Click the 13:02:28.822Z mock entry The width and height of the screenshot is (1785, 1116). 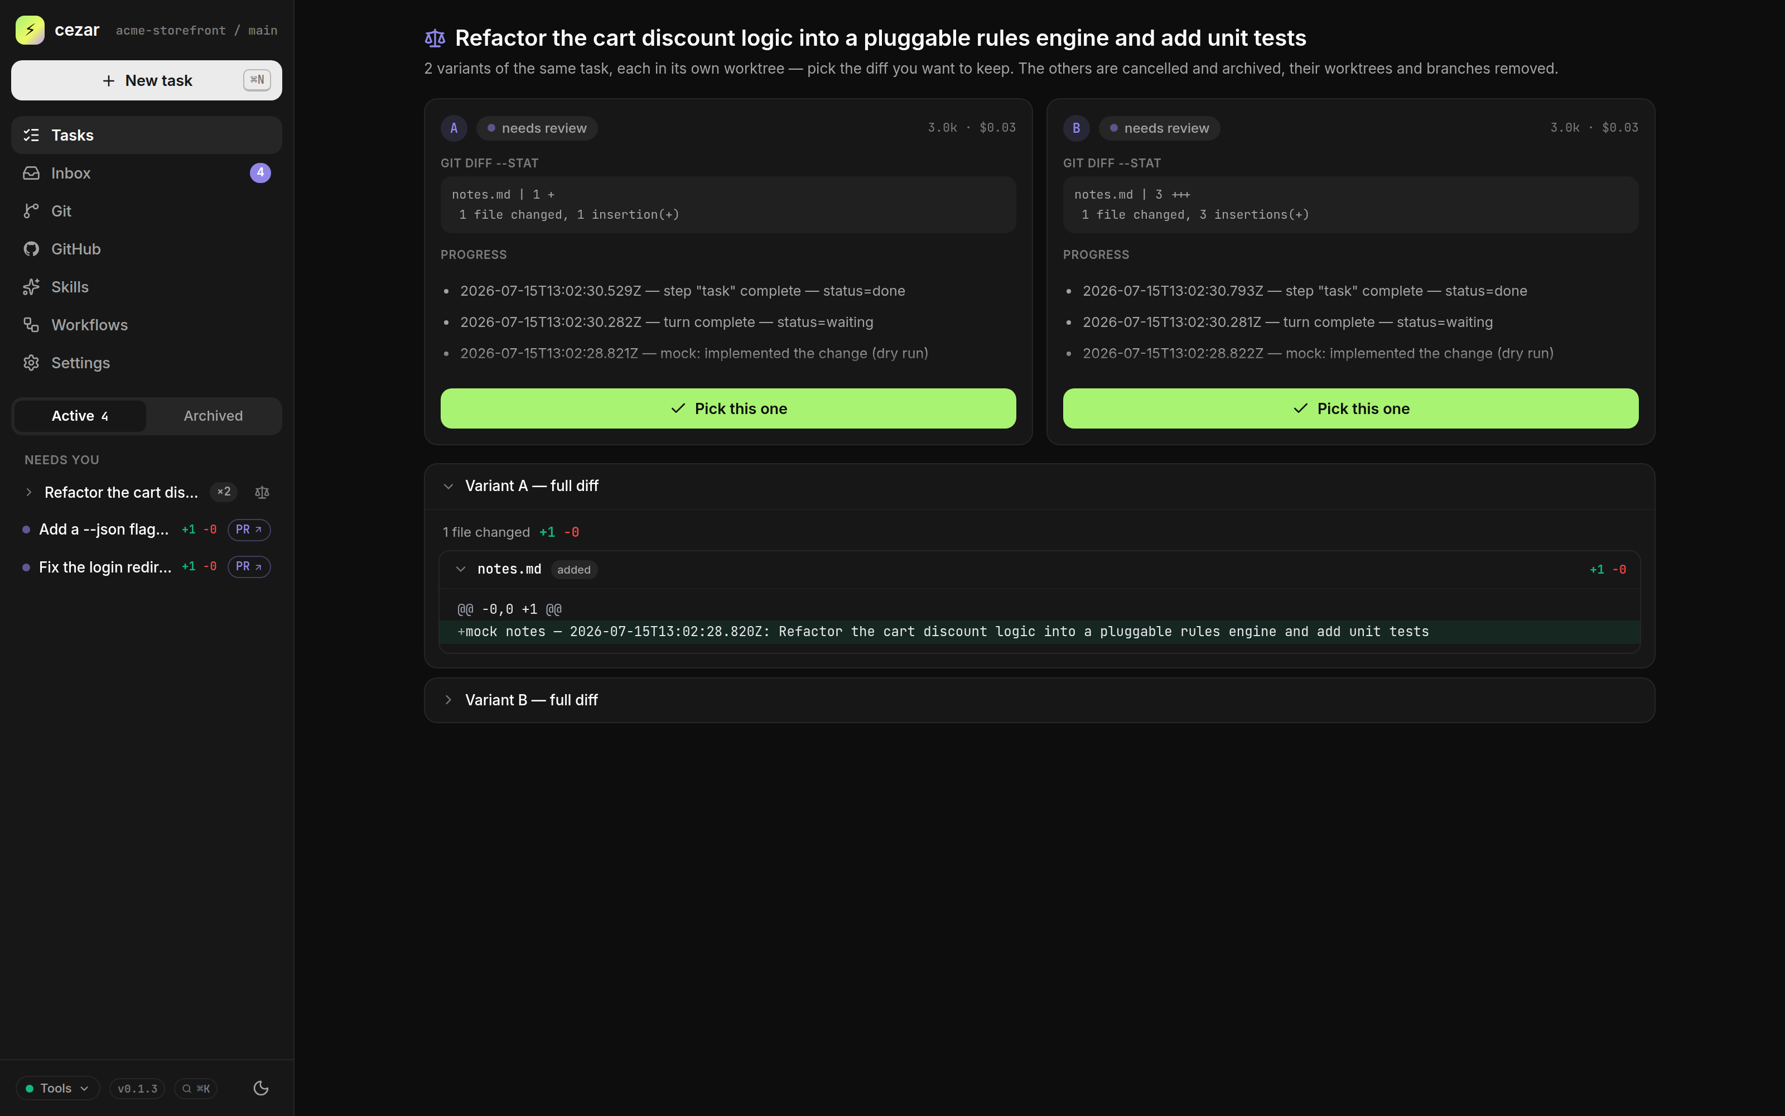1318,354
